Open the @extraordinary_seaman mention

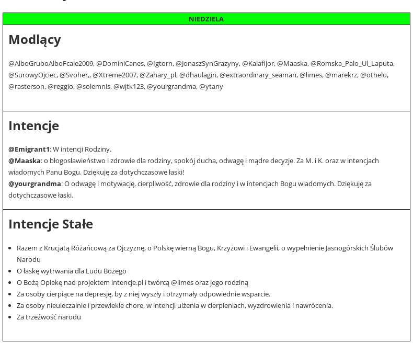point(258,75)
